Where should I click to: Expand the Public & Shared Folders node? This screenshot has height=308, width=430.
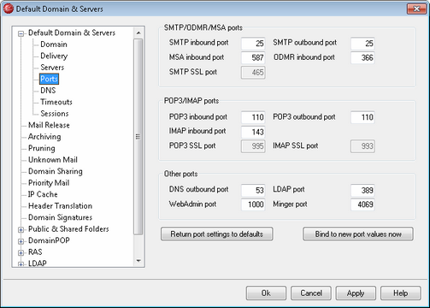tap(21, 229)
